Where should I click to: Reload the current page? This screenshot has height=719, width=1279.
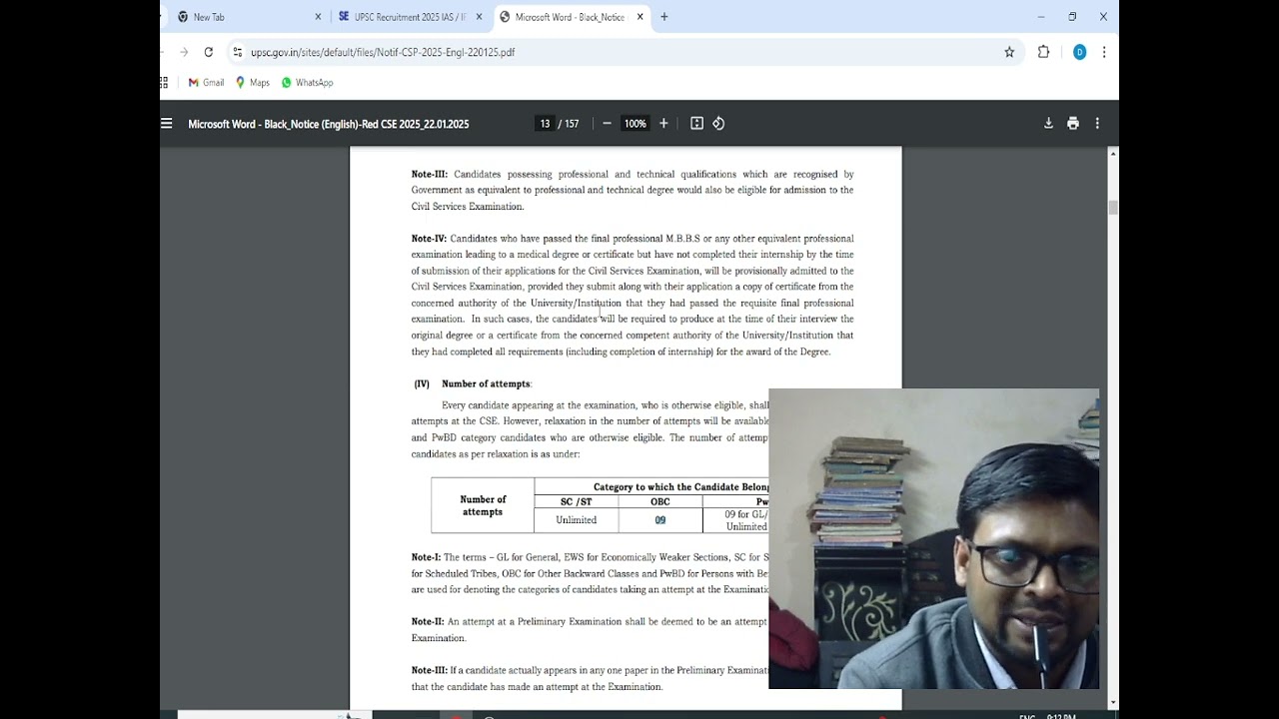click(208, 52)
